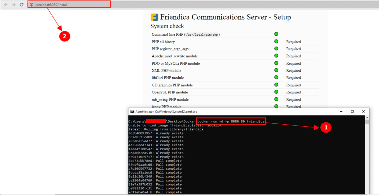Click the browser Forward arrow icon
379x195 pixels.
[x=14, y=4]
